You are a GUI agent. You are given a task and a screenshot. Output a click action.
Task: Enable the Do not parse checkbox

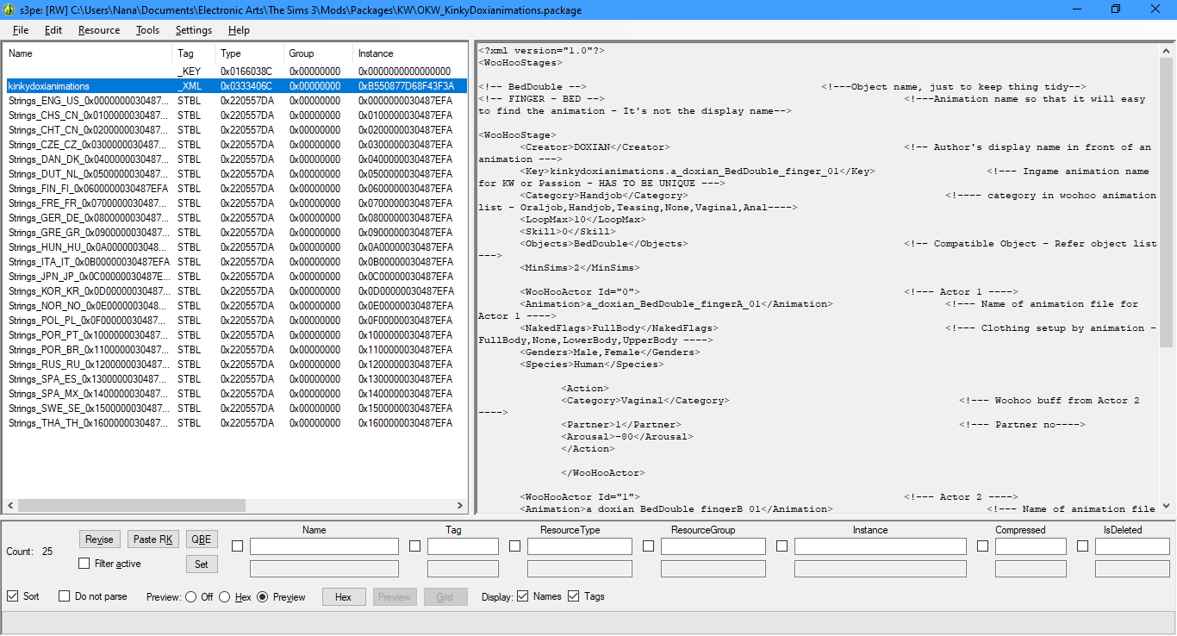click(x=64, y=596)
